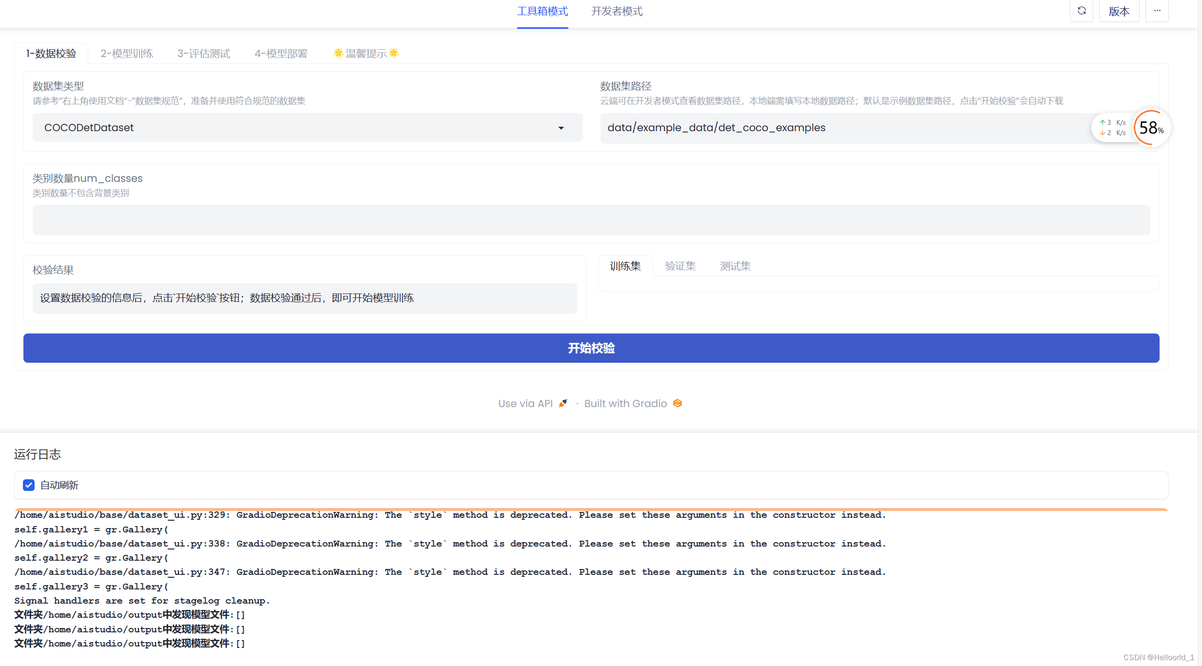The width and height of the screenshot is (1202, 666).
Task: Follow the Use via API link
Action: point(525,403)
